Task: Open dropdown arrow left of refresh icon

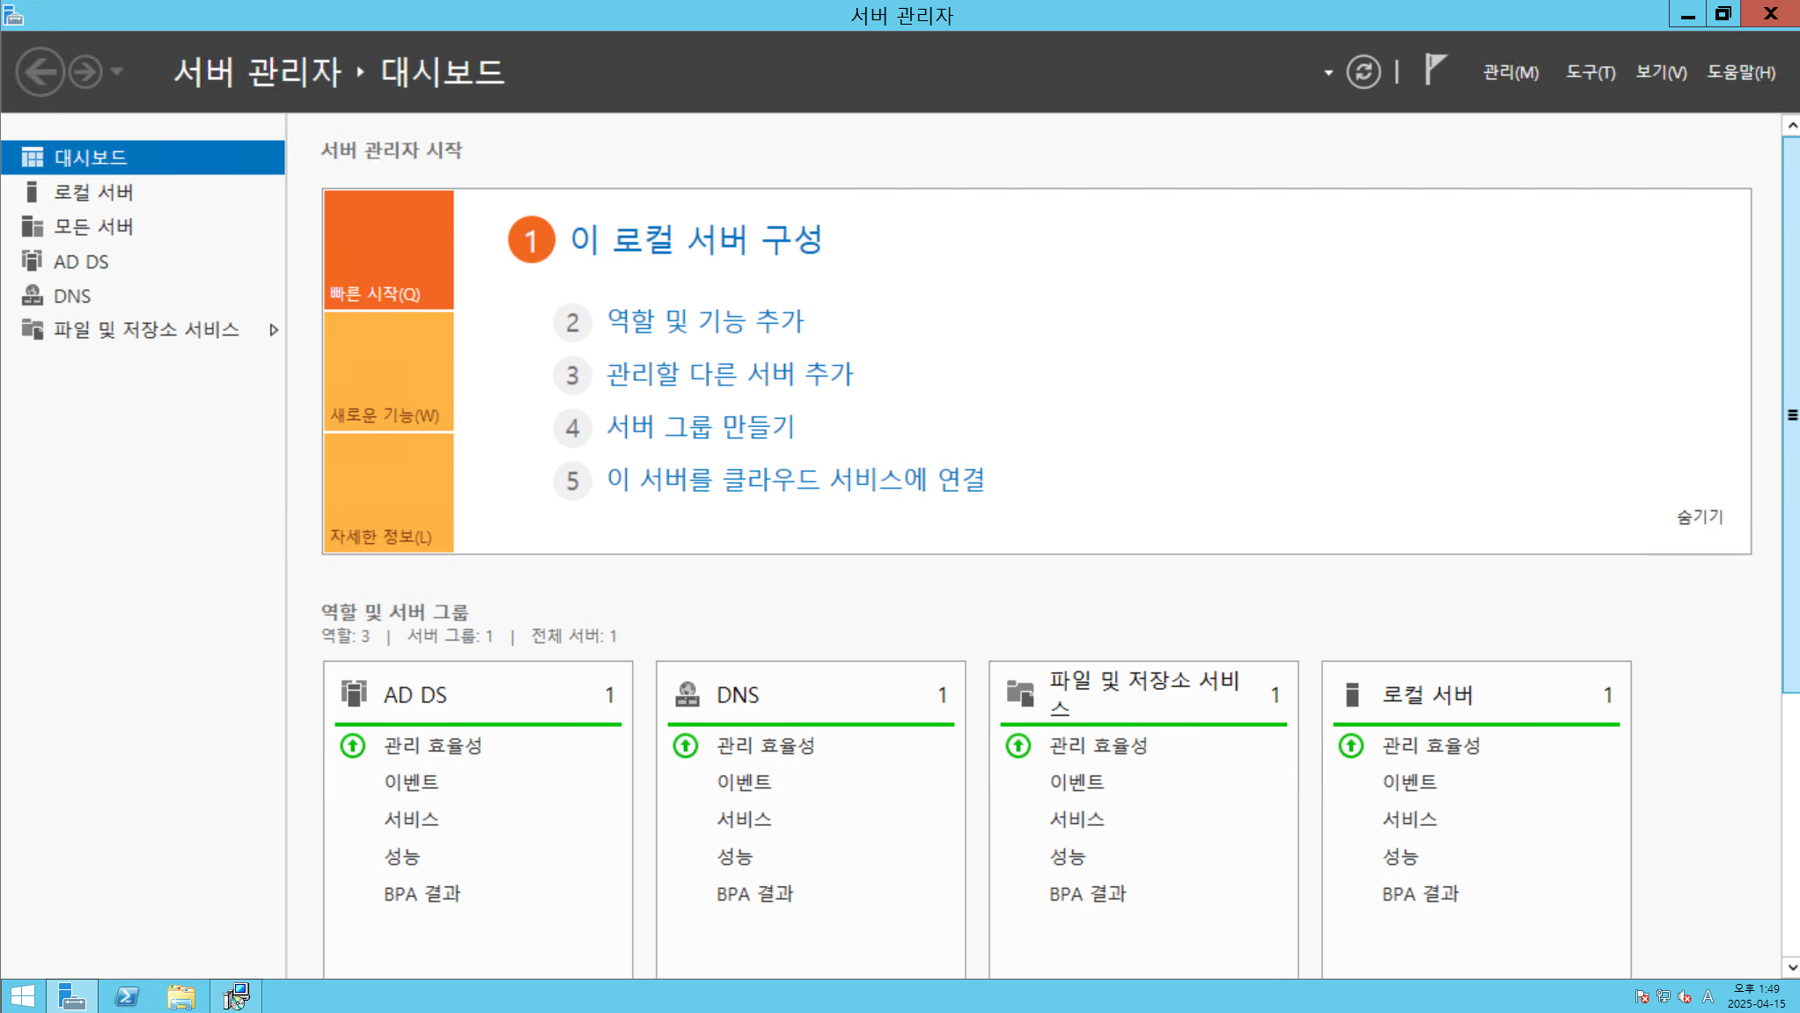Action: [1328, 72]
